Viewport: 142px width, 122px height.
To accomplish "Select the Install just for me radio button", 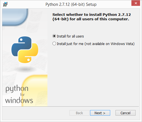I will click(54, 44).
